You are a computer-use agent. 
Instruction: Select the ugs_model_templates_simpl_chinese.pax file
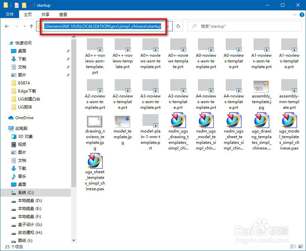point(289,132)
